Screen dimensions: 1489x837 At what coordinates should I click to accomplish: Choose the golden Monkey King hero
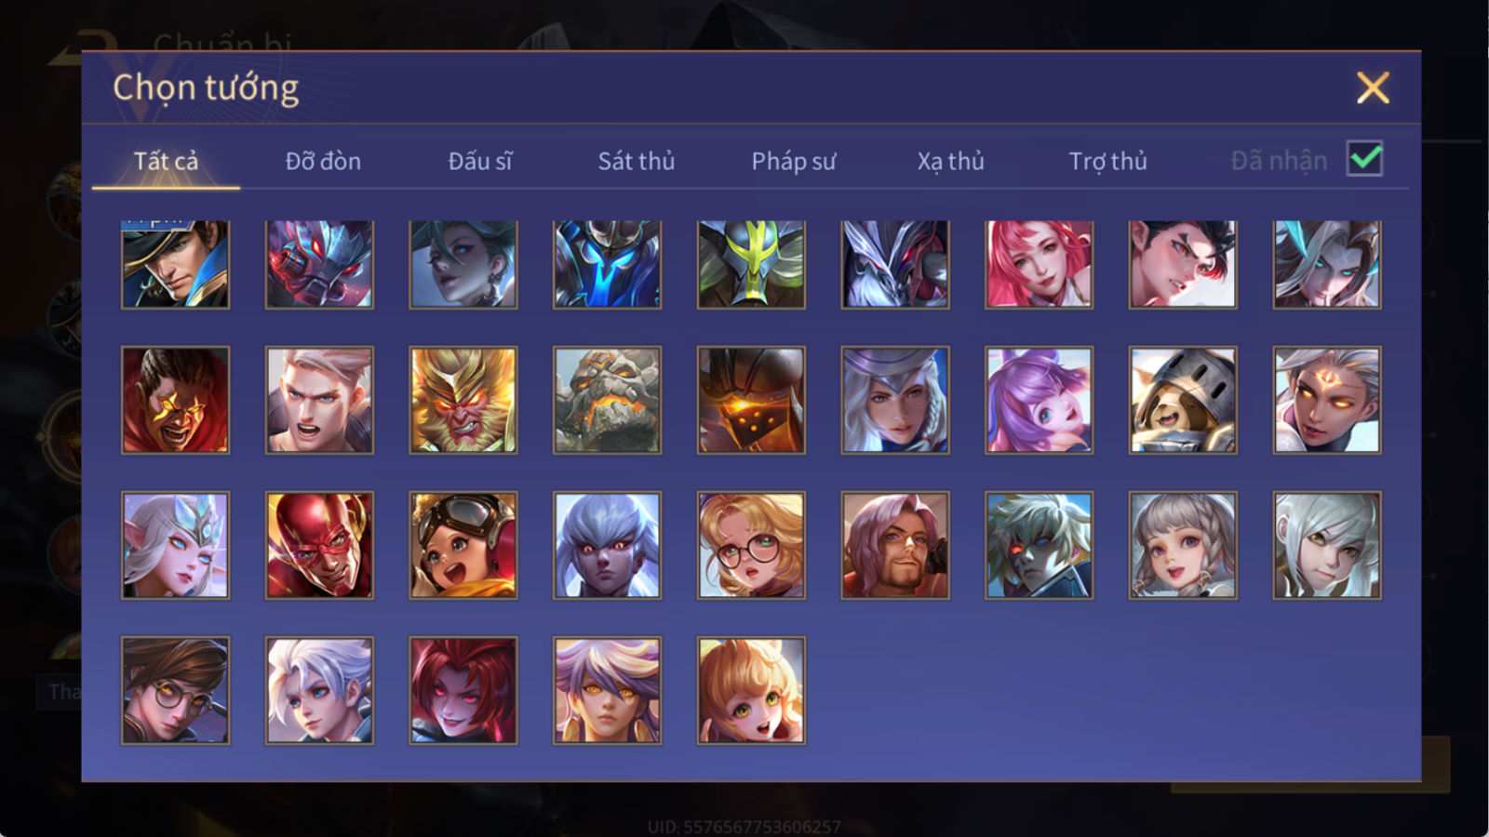pyautogui.click(x=463, y=400)
